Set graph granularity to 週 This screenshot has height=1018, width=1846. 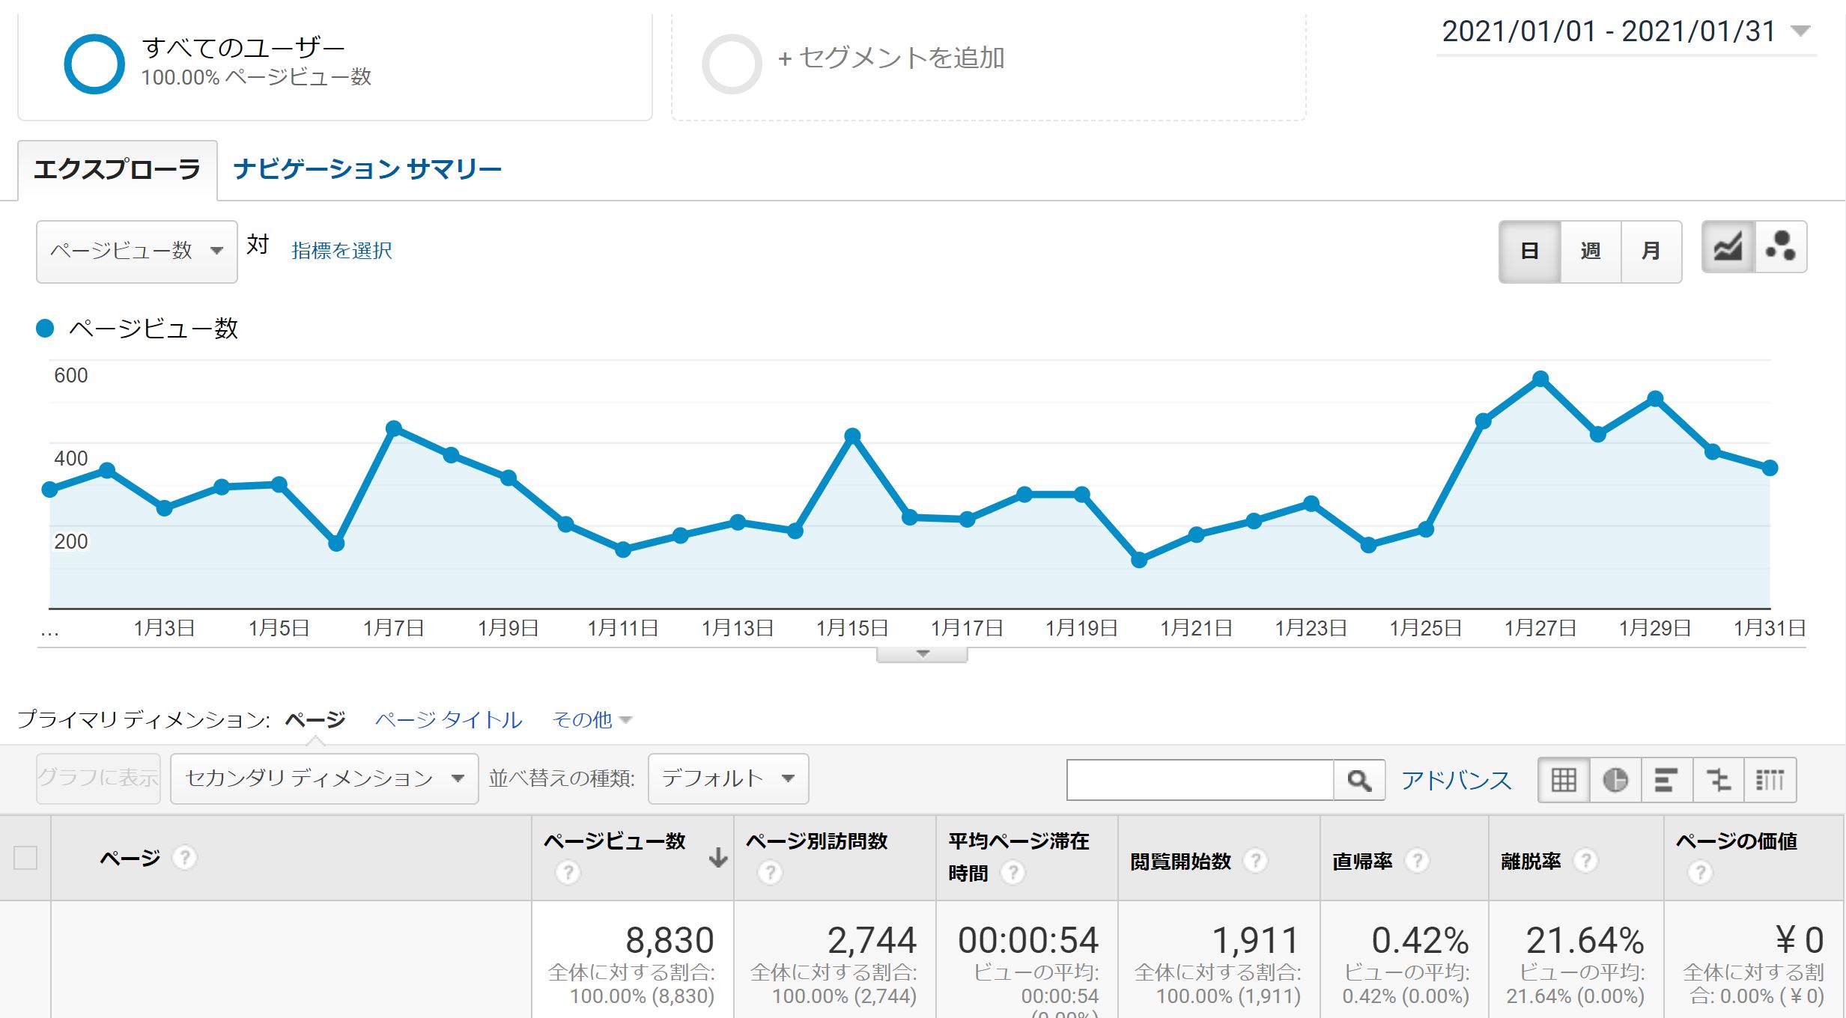(1591, 252)
